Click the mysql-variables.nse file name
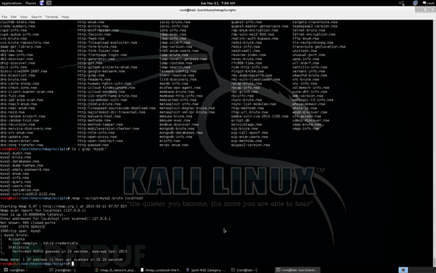Viewport: 436px width, 273px height. (x=20, y=190)
